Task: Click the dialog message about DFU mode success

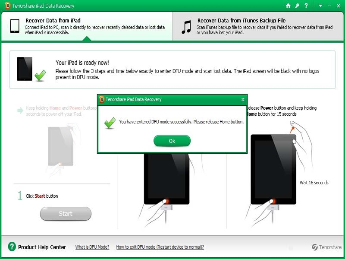Action: tap(181, 122)
